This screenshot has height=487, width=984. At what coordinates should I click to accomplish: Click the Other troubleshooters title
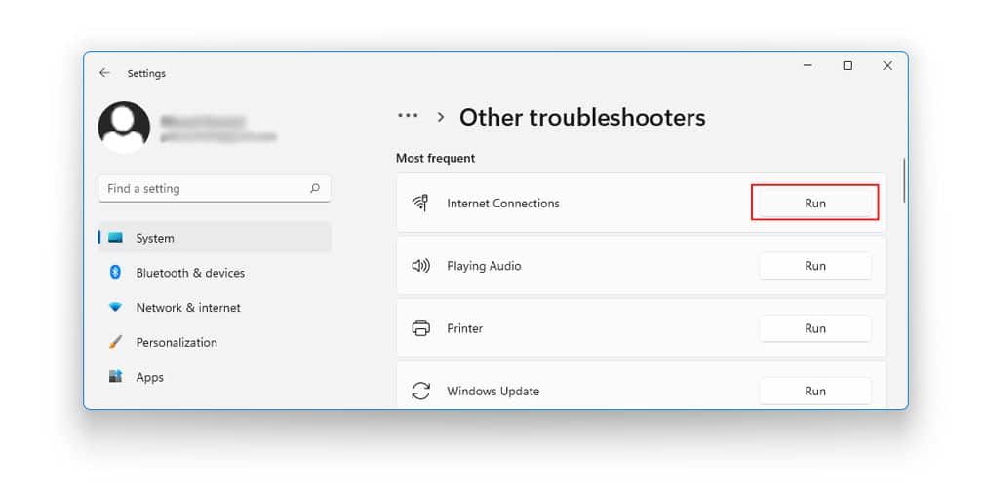pos(582,117)
